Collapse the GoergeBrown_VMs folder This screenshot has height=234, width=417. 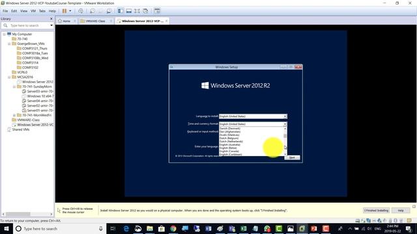9,44
